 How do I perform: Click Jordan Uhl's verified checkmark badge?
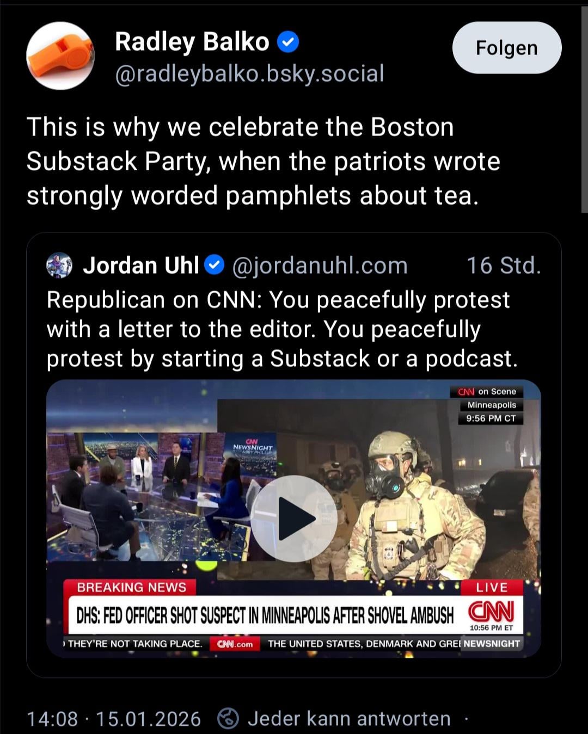coord(215,266)
